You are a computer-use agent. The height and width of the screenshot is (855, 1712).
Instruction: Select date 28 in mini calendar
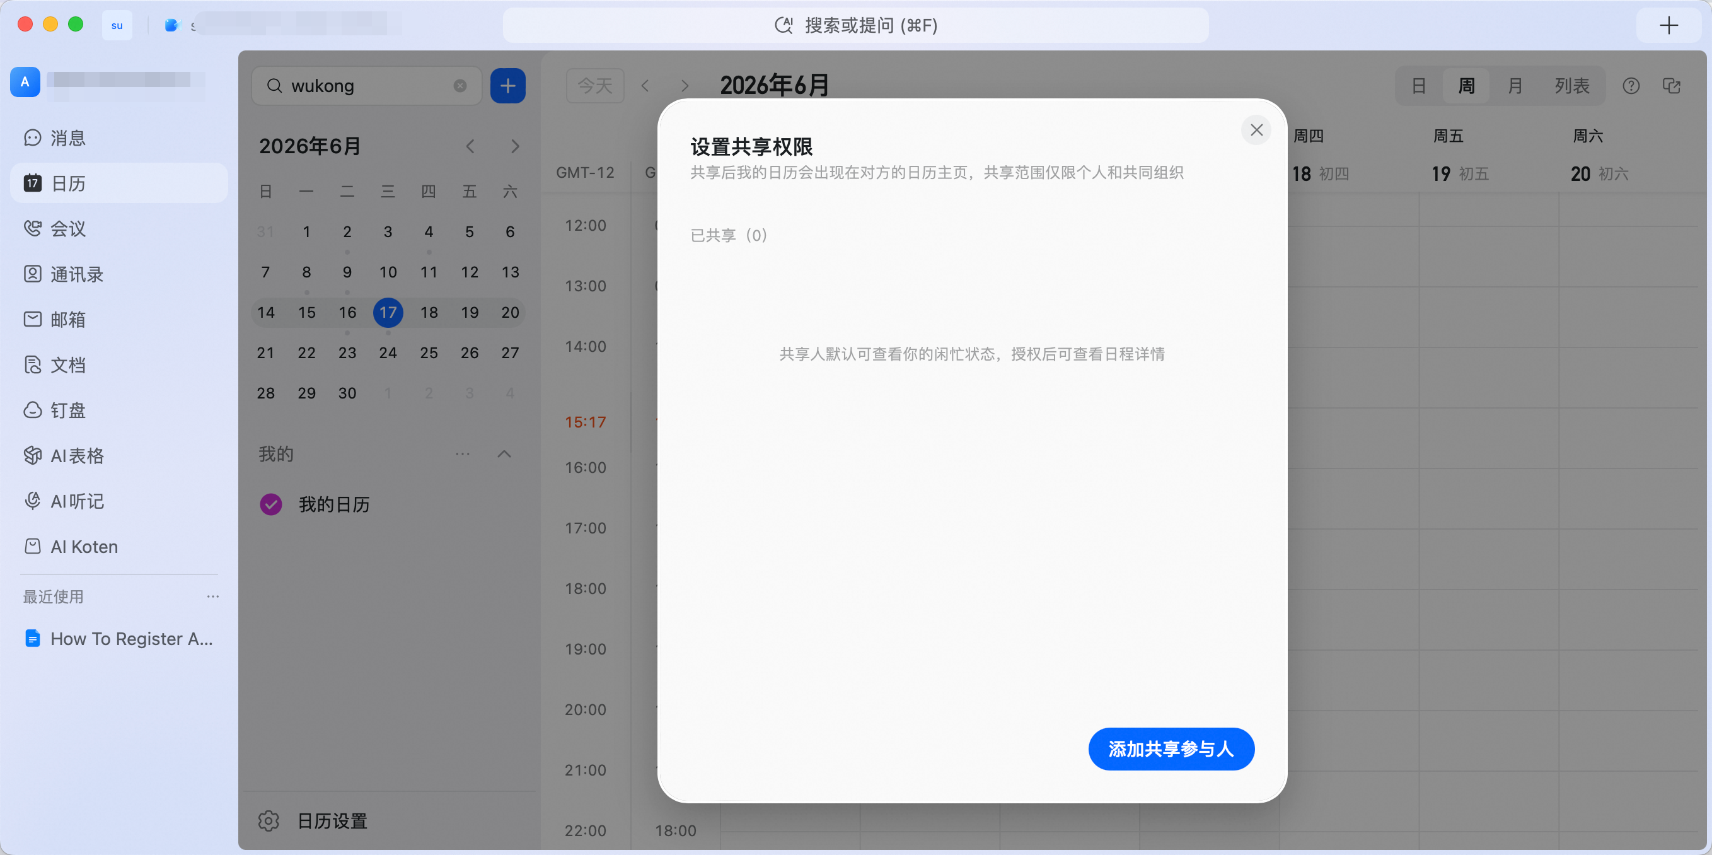(x=266, y=393)
